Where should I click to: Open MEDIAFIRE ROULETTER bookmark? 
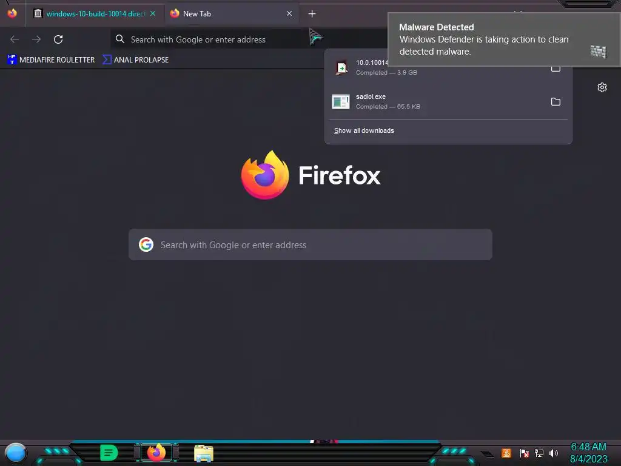[51, 60]
